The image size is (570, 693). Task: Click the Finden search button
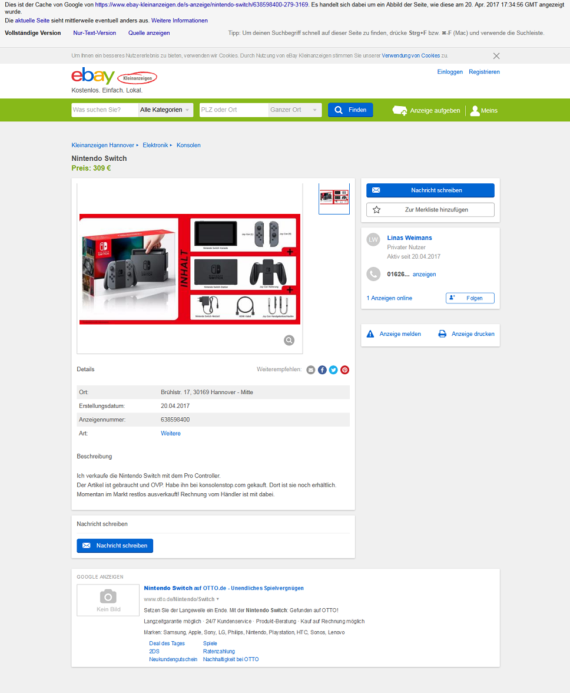[350, 110]
